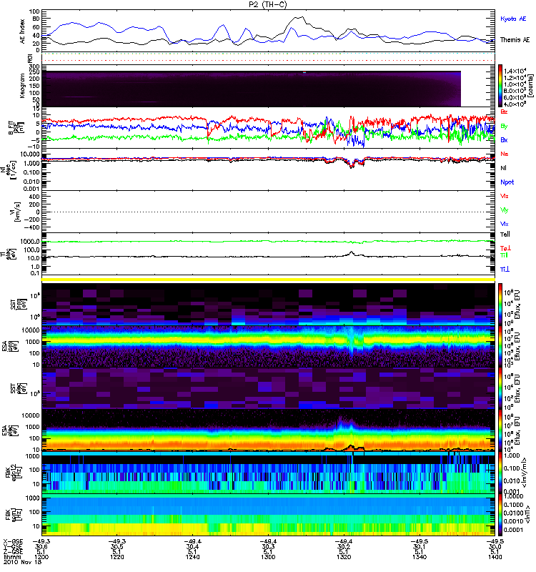Click the "<|mV/m|>" color bar unit label
Screen dimensions: 536x572
click(x=525, y=473)
